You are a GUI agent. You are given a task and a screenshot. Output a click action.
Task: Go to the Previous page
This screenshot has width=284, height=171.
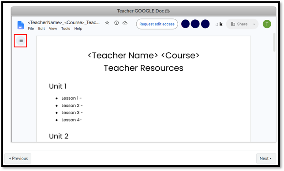coord(18,158)
